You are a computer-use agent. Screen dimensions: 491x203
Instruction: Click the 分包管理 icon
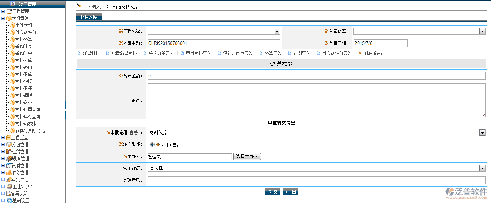coord(9,144)
